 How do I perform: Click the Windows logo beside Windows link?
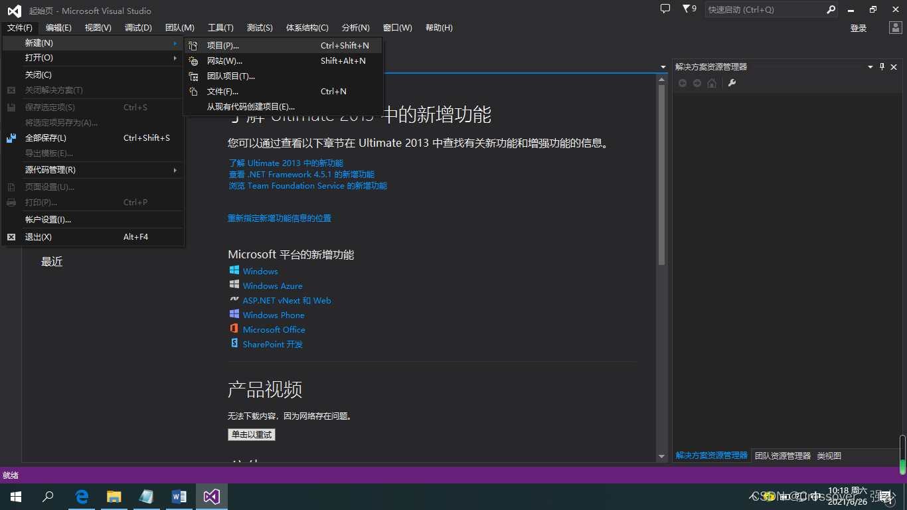click(234, 270)
